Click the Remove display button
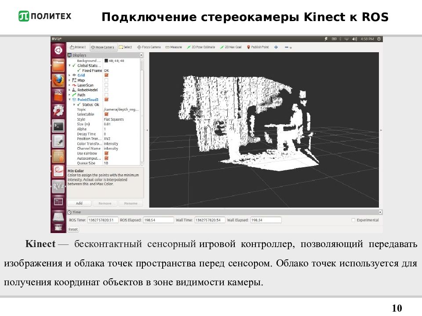The height and width of the screenshot is (316, 422). click(x=105, y=203)
